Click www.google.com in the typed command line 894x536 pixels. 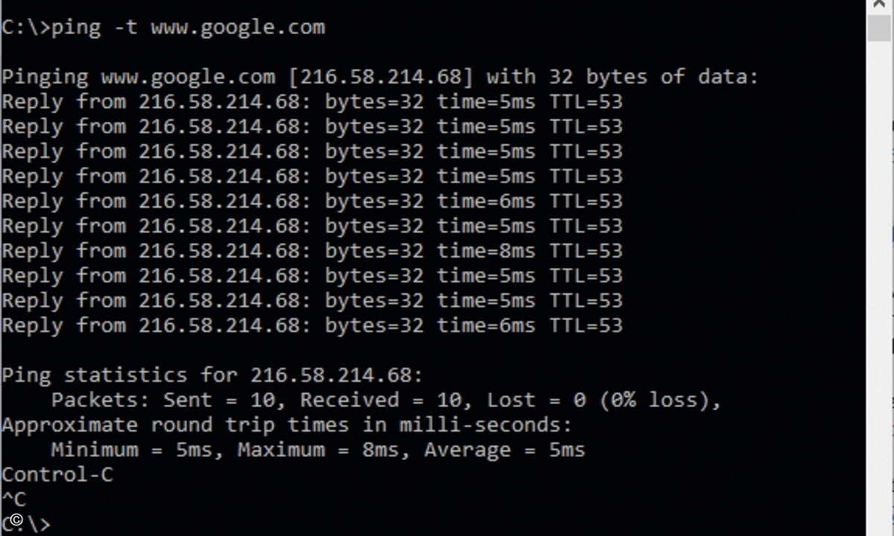coord(238,28)
